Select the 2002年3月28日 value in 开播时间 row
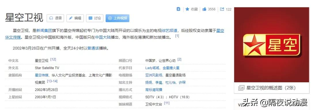311x110 pixels. (46, 90)
